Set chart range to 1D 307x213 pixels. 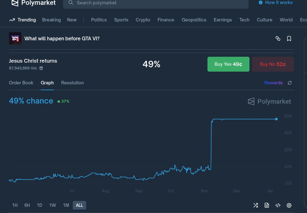pos(40,205)
